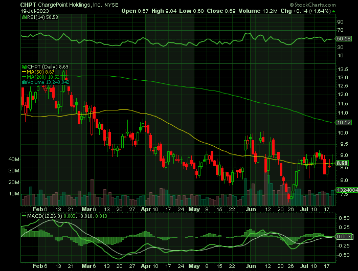Select the Close 8.69 value
The height and width of the screenshot is (271, 358).
point(221,11)
